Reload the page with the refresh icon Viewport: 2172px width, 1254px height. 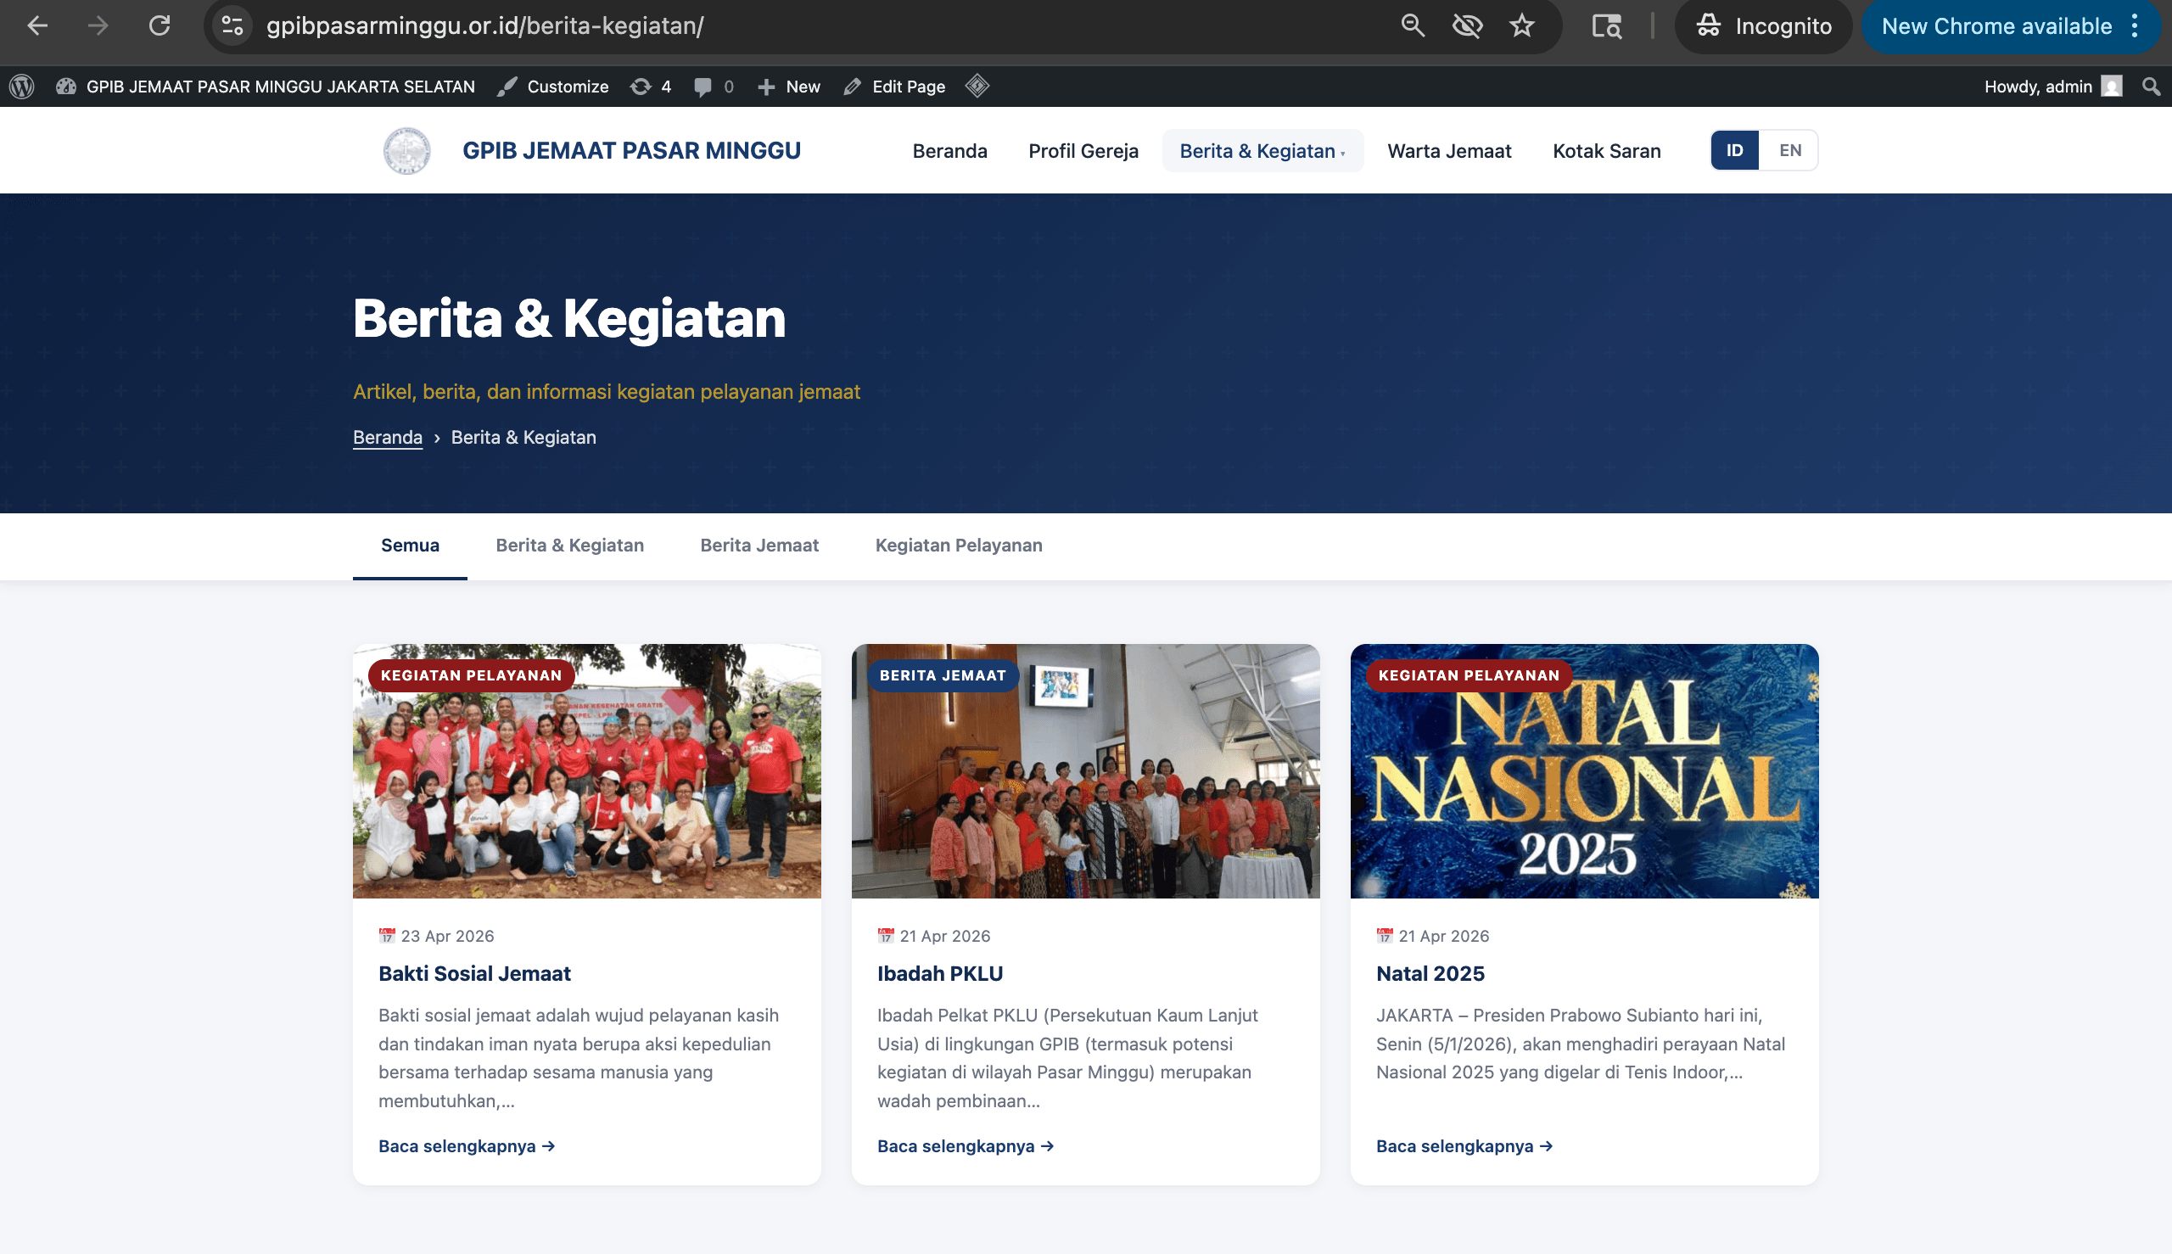(x=160, y=25)
